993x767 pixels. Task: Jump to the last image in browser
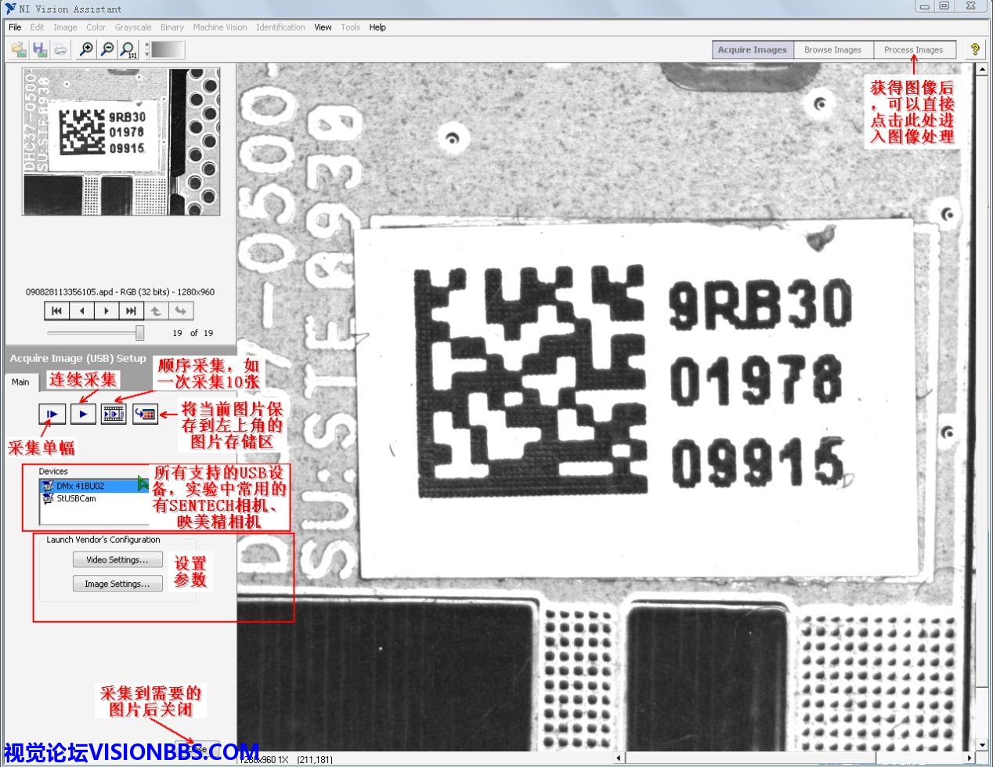click(131, 311)
